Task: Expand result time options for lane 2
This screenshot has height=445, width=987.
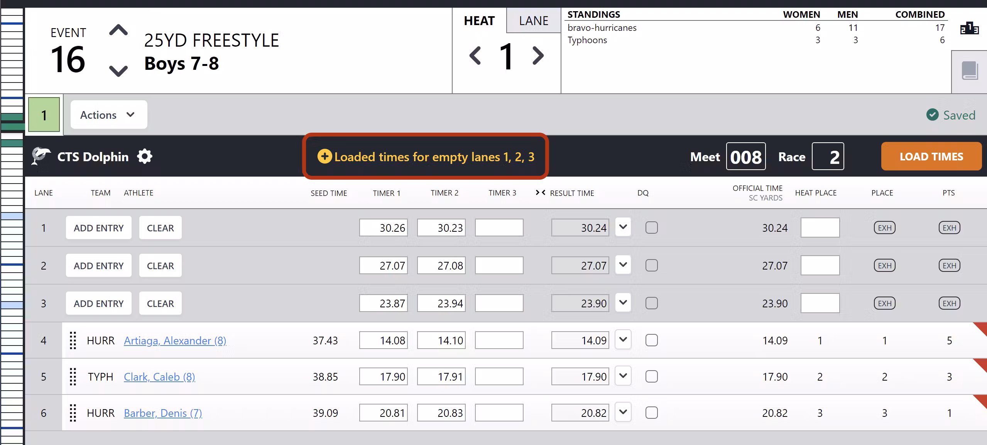Action: 623,265
